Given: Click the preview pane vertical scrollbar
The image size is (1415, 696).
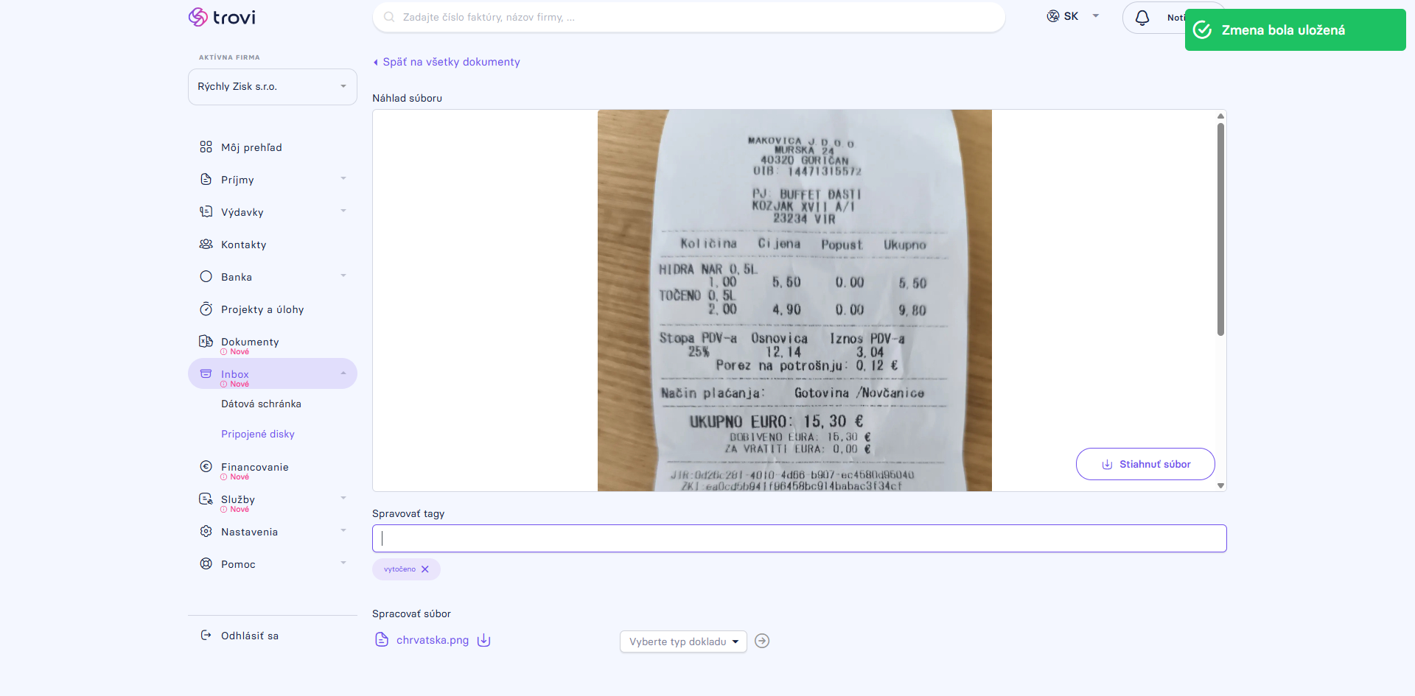Looking at the screenshot, I should click(x=1220, y=230).
